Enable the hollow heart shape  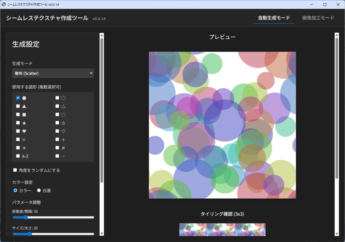click(x=57, y=131)
